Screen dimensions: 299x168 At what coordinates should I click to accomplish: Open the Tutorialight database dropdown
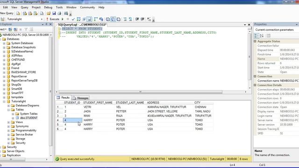pyautogui.click(x=42, y=19)
